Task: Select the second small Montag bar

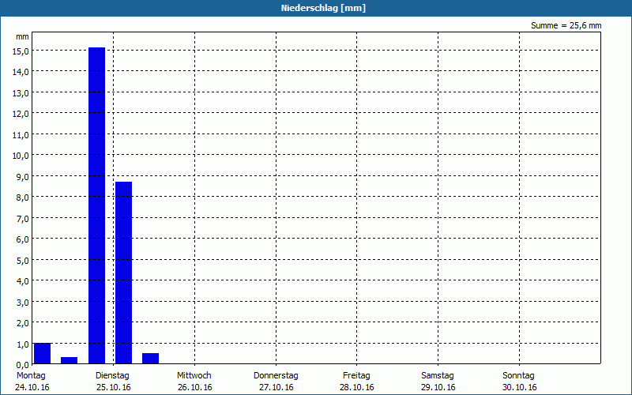Action: (x=70, y=360)
